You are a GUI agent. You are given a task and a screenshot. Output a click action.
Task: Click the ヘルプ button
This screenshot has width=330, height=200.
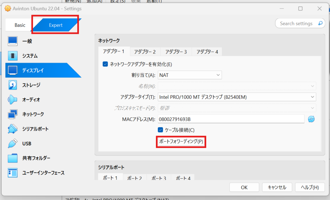pyautogui.click(x=309, y=187)
